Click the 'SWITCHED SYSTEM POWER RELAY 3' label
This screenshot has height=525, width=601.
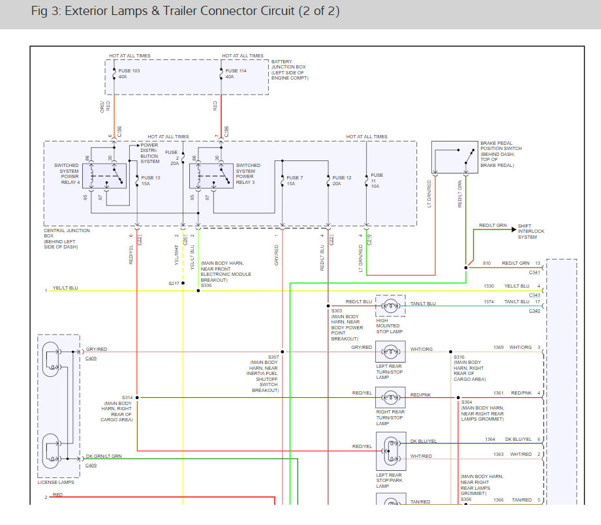click(x=248, y=174)
